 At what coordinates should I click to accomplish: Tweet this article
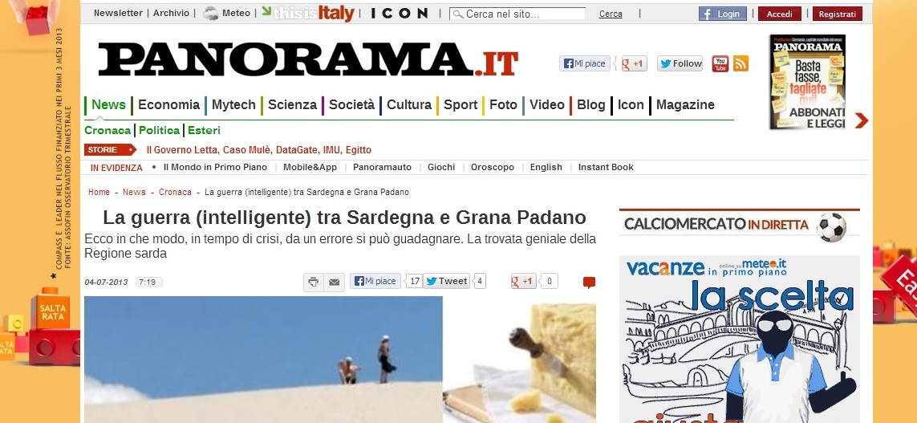(x=447, y=281)
